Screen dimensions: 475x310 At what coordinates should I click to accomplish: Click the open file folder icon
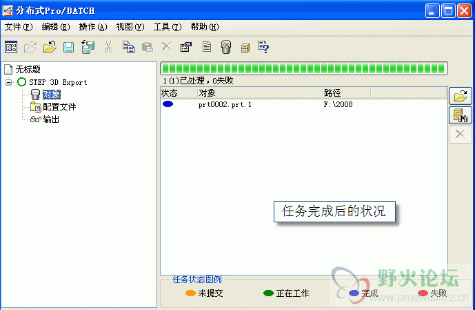(x=30, y=48)
